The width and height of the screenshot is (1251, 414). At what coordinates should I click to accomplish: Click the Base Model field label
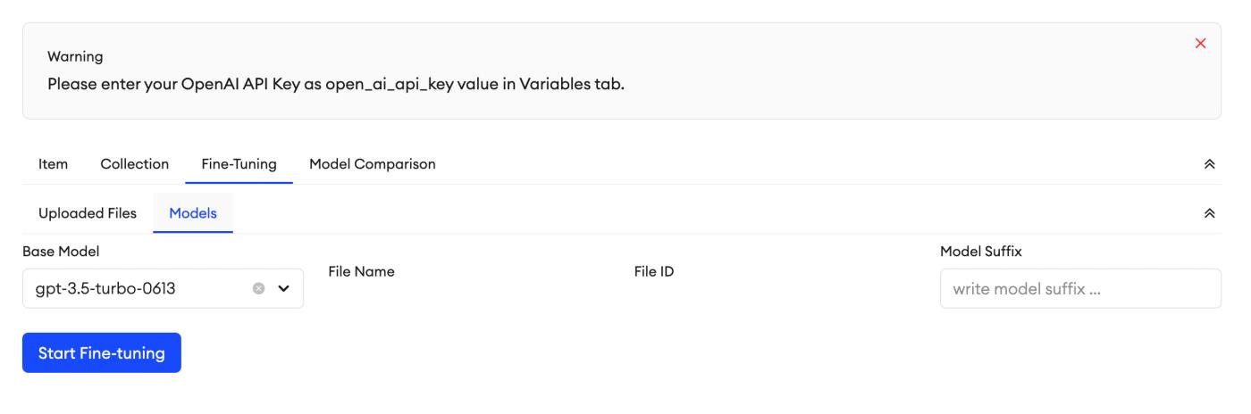[x=61, y=253]
